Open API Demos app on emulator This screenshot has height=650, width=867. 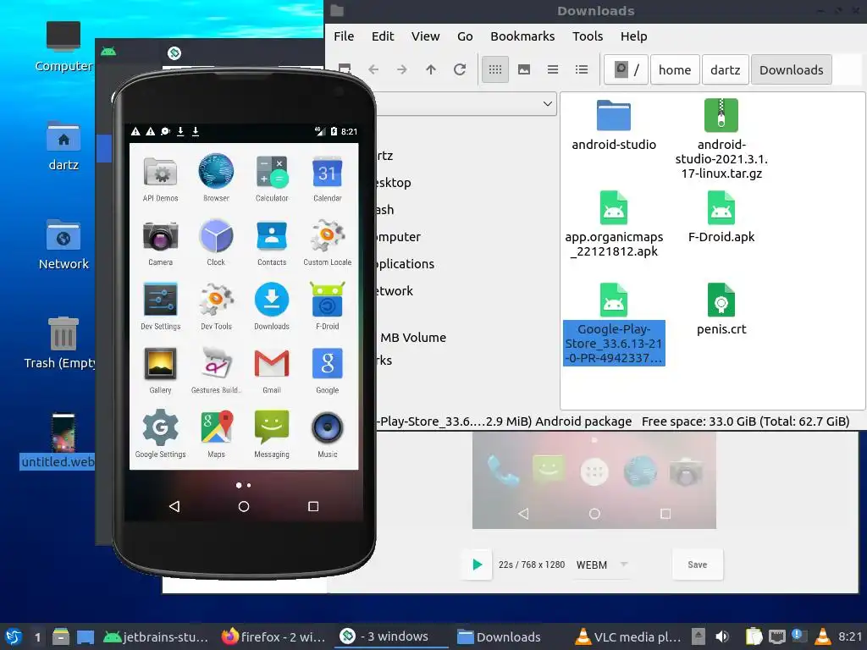(x=160, y=179)
